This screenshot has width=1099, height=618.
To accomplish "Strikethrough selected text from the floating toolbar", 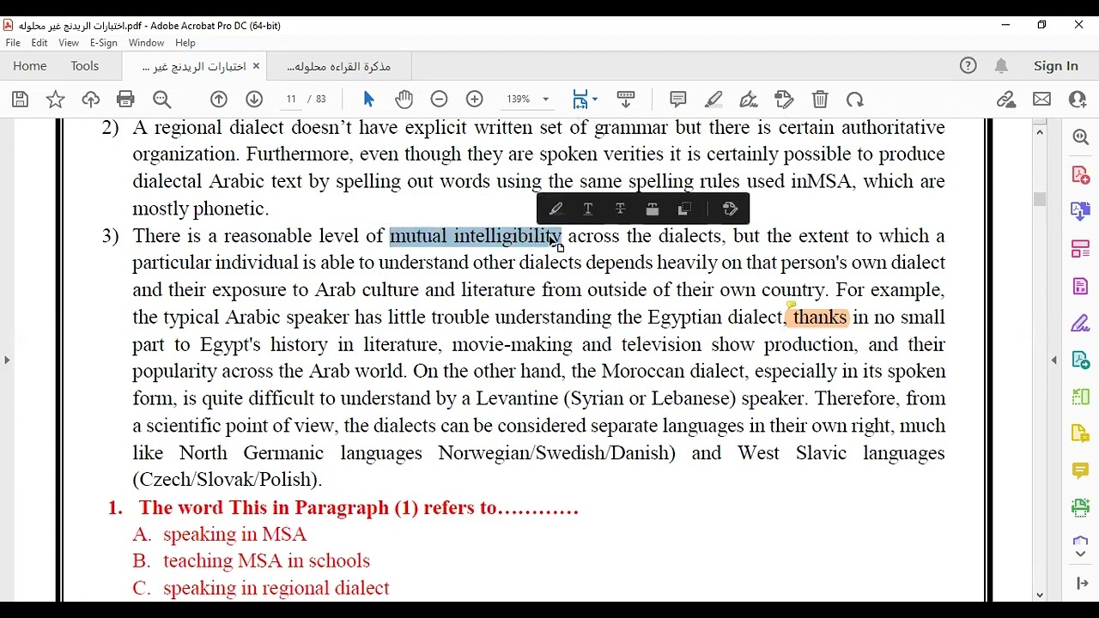I will click(620, 209).
